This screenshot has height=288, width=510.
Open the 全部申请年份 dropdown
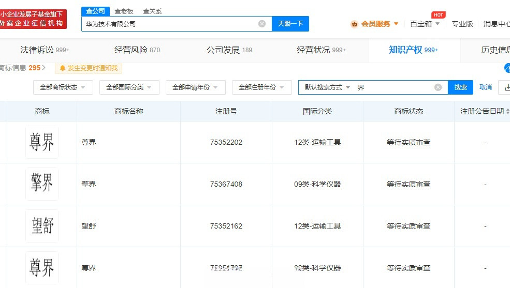click(196, 87)
